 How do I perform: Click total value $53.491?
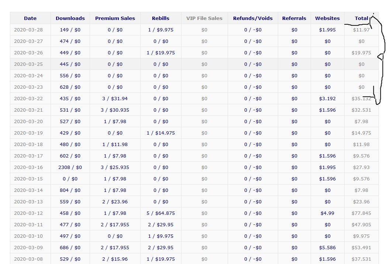pyautogui.click(x=361, y=248)
